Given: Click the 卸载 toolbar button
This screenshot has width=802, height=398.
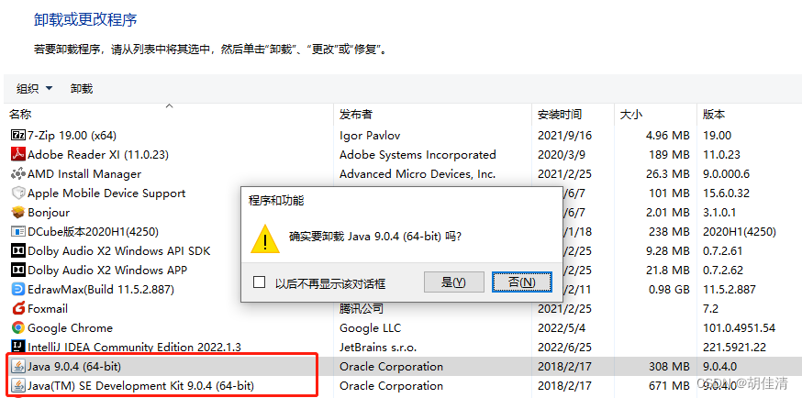Looking at the screenshot, I should [x=82, y=88].
